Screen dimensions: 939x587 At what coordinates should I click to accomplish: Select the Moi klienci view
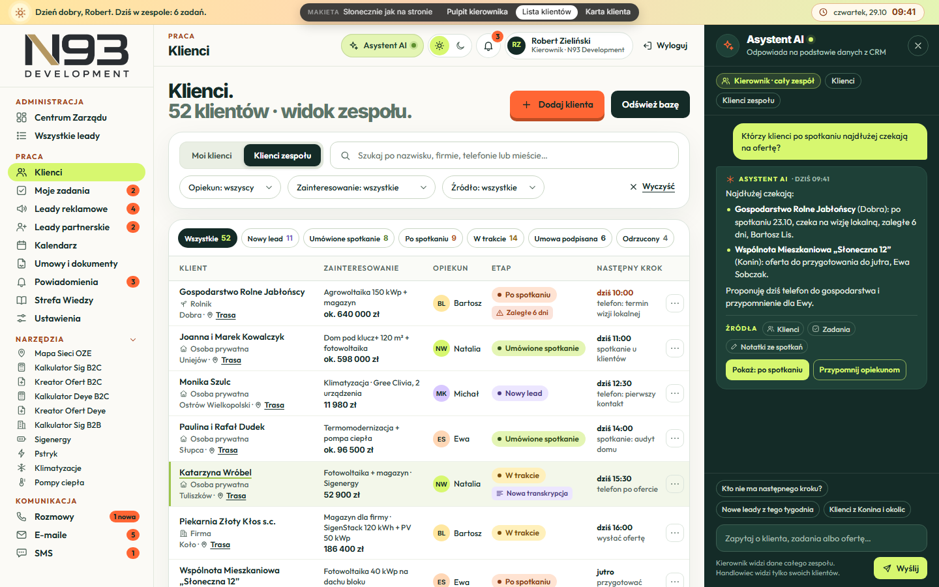(x=211, y=155)
